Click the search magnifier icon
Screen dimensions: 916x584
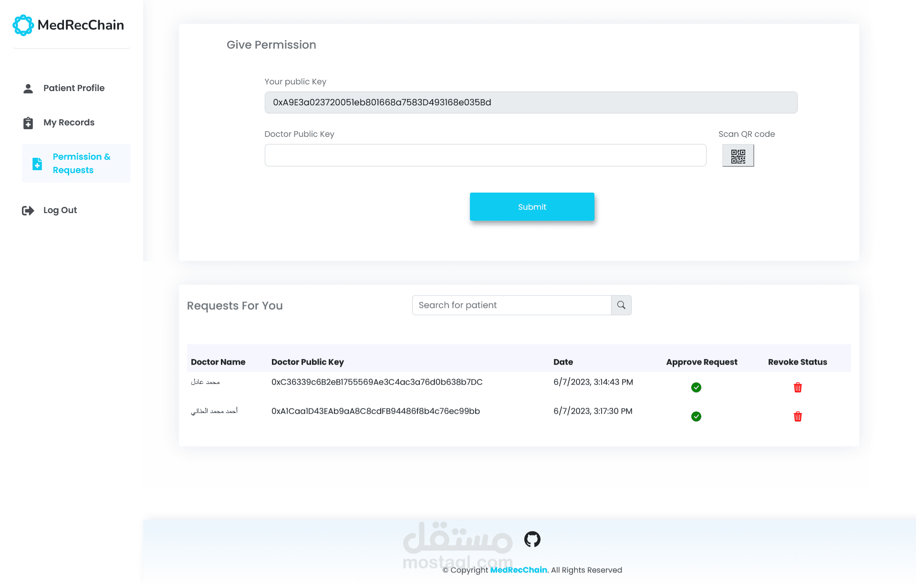621,305
